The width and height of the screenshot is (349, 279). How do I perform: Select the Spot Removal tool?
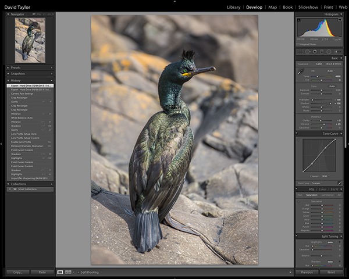(308, 51)
